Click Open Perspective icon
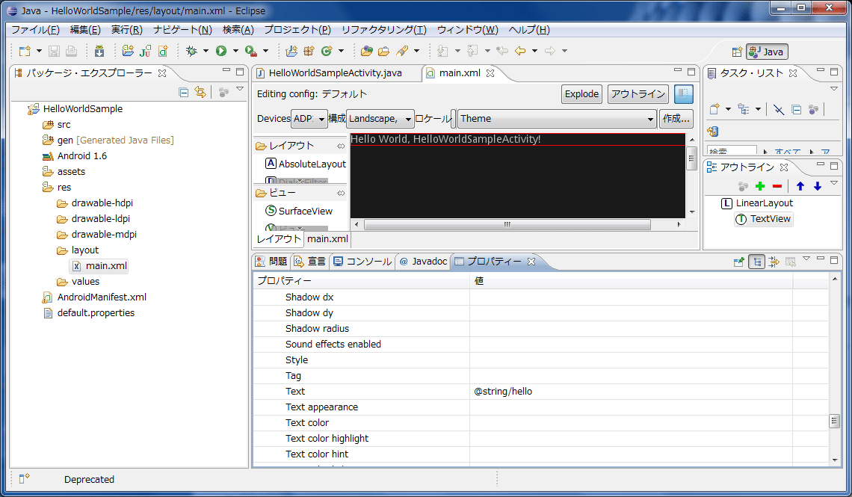This screenshot has height=497, width=852. 737,52
